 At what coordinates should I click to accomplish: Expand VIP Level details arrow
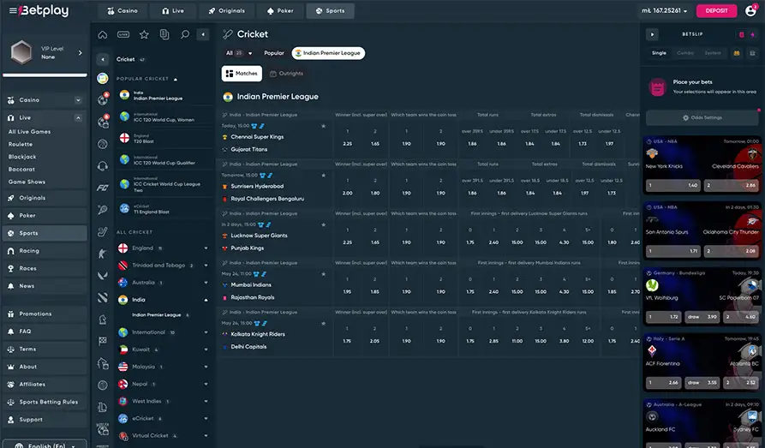click(x=81, y=53)
